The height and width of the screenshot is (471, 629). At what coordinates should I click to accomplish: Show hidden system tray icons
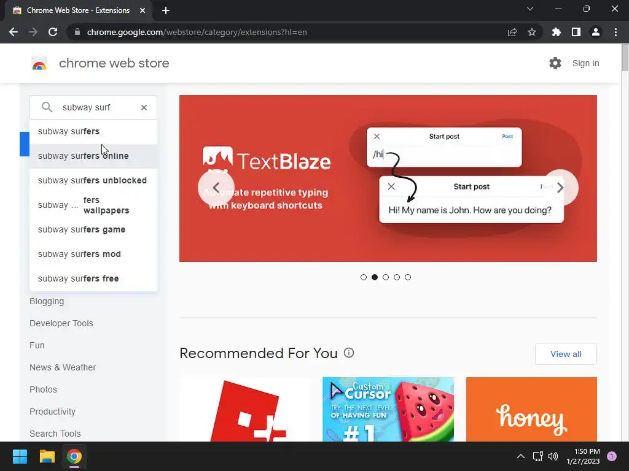[521, 456]
